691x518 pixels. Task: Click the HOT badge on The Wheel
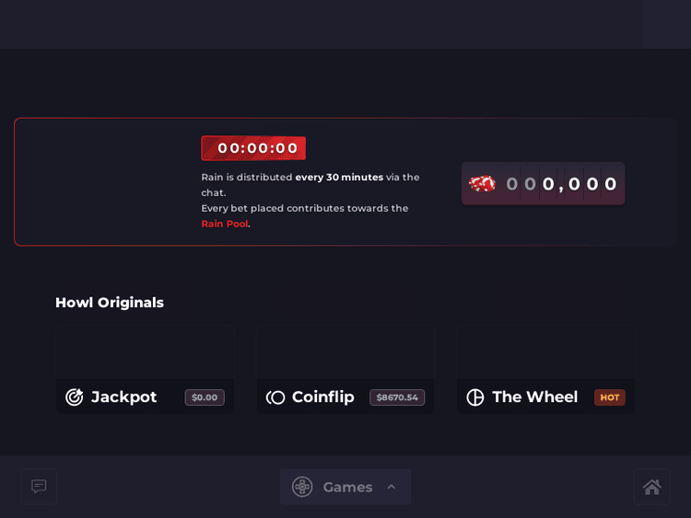610,397
